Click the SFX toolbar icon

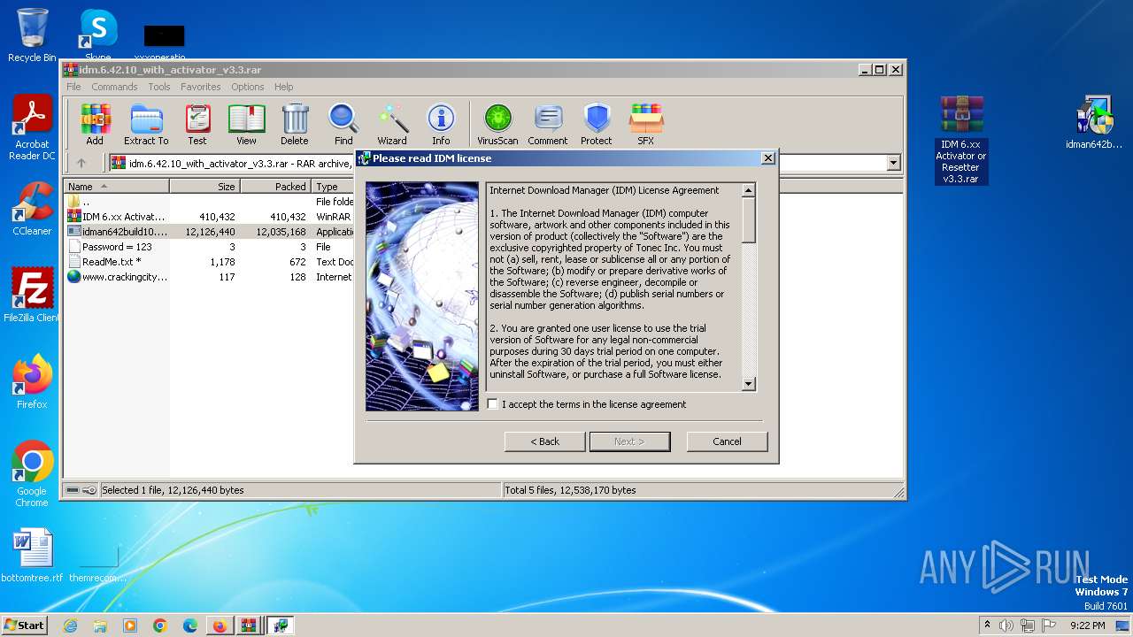(x=646, y=124)
